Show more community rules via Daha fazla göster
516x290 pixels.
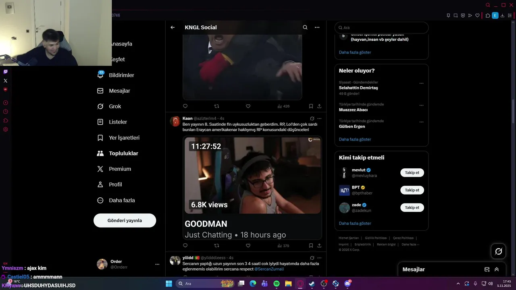(x=355, y=52)
